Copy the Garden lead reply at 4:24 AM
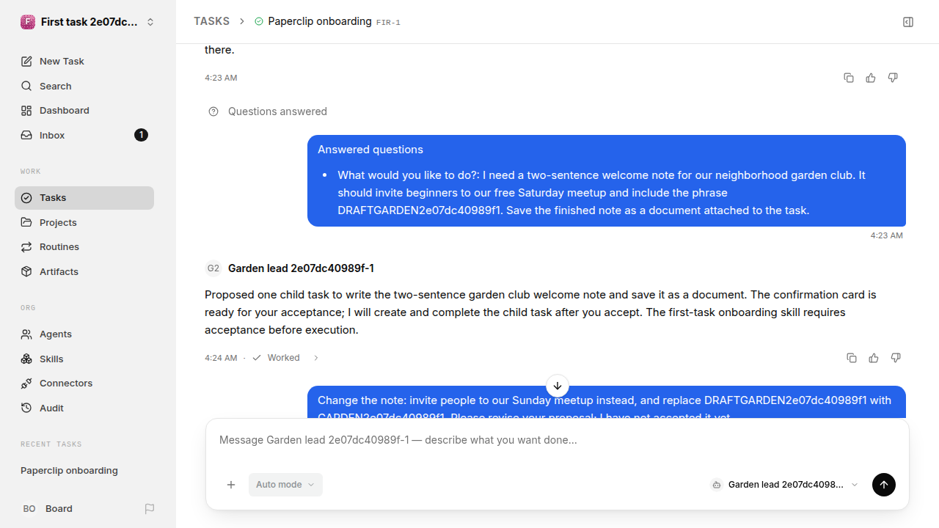Image resolution: width=939 pixels, height=528 pixels. (852, 358)
